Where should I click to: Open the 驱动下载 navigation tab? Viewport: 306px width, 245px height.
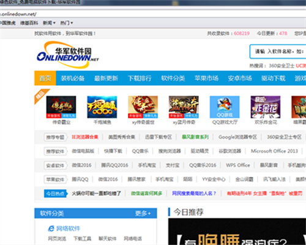(274, 78)
